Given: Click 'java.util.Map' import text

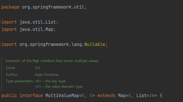Looking at the screenshot, I should pyautogui.click(x=36, y=29).
